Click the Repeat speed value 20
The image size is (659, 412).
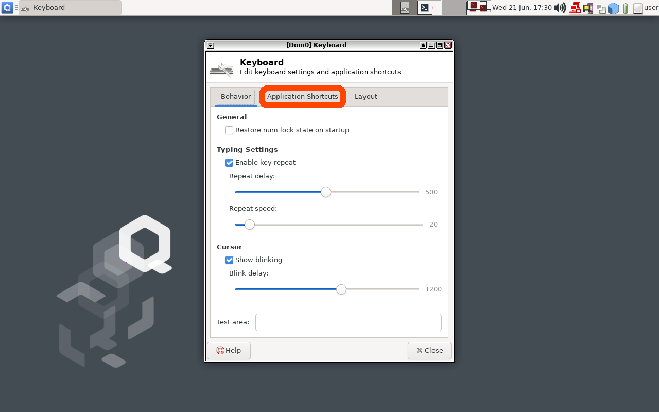click(x=433, y=225)
